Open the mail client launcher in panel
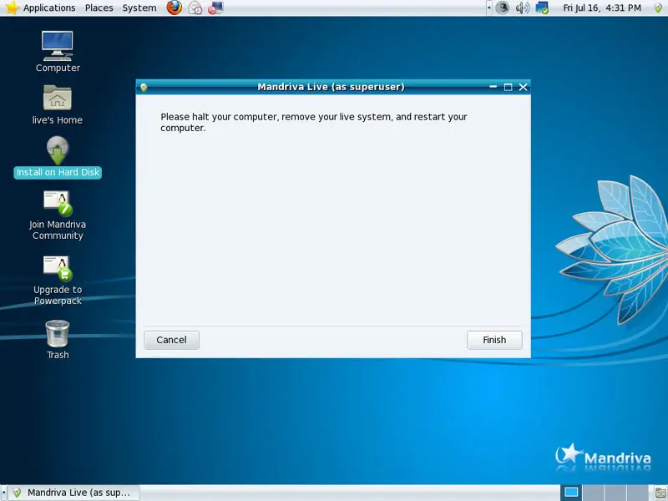 click(195, 8)
